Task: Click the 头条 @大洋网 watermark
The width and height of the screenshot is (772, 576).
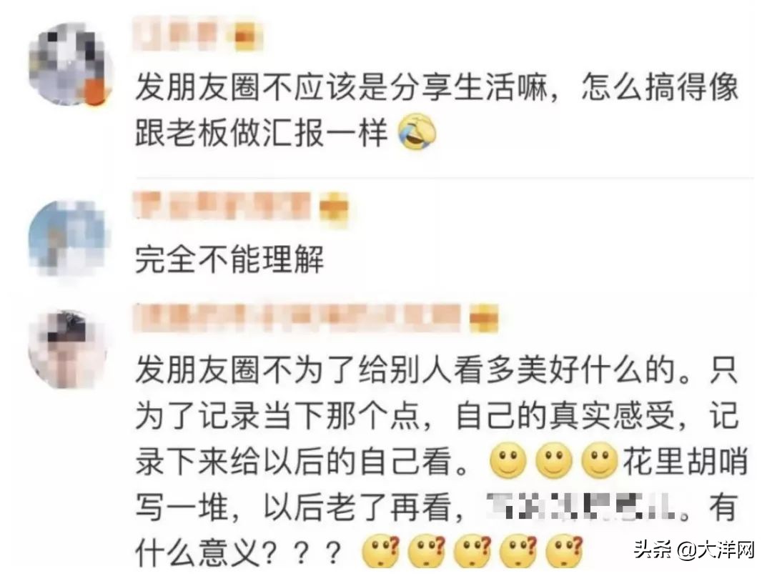Action: click(x=694, y=549)
